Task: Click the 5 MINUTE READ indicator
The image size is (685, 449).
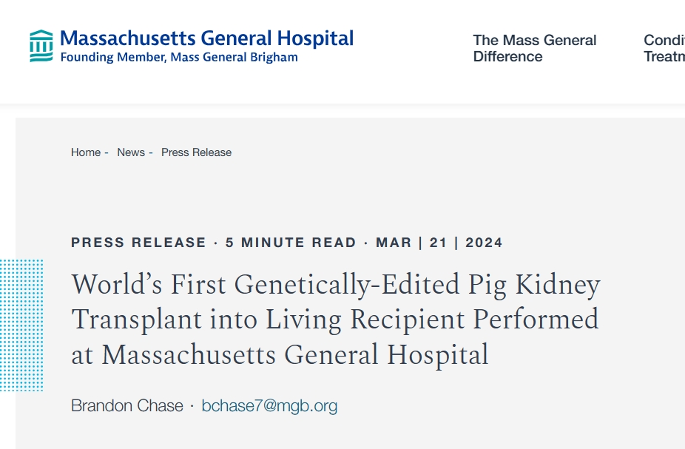Action: tap(291, 243)
